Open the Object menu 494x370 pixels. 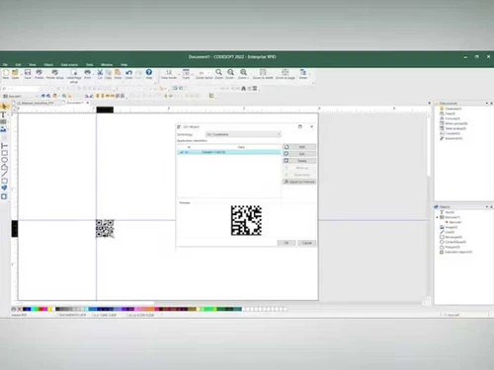48,64
